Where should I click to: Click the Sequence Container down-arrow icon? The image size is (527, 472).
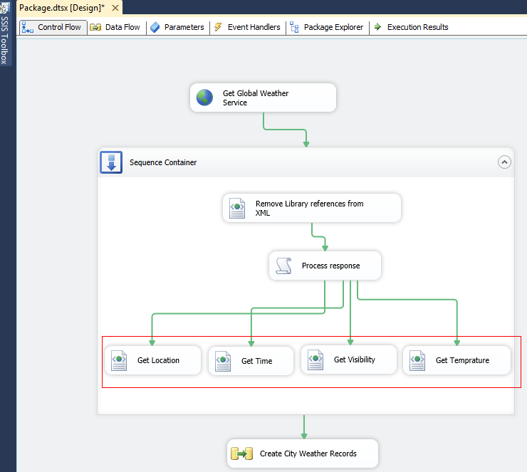(x=110, y=162)
